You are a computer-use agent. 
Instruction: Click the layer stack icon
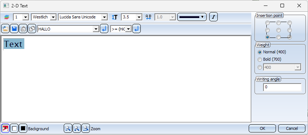tap(7, 17)
